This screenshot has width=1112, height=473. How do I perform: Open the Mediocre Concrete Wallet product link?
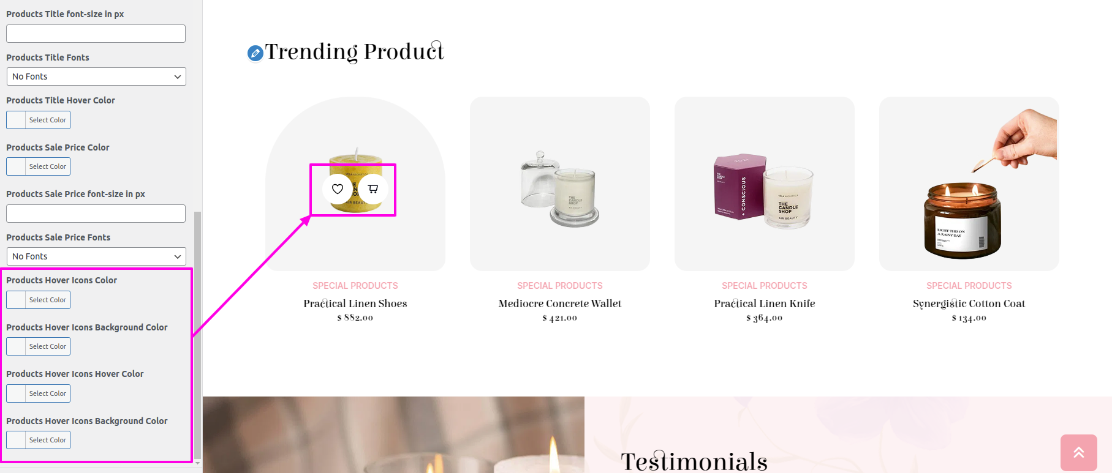point(560,304)
